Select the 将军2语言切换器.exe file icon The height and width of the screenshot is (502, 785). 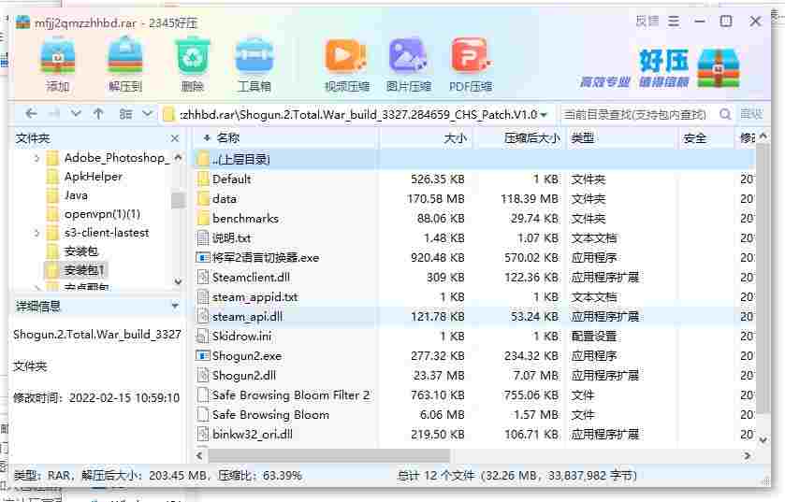click(203, 257)
